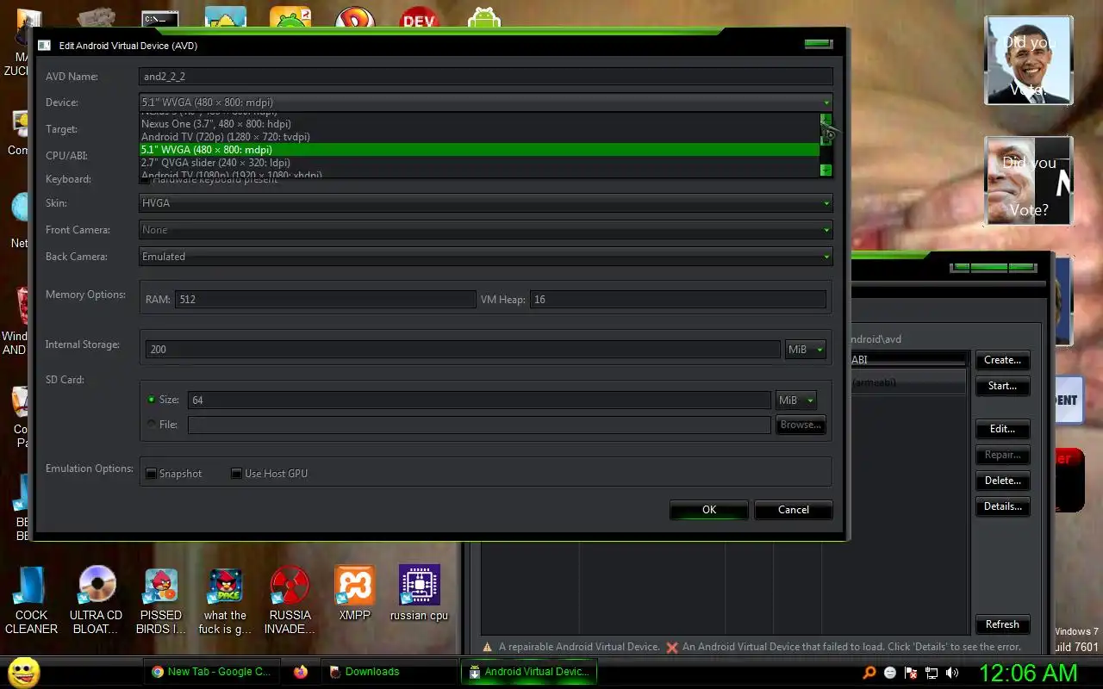Screen dimensions: 1103x689
Task: Open the COCK CLEANER desktop shortcut
Action: coord(31,600)
